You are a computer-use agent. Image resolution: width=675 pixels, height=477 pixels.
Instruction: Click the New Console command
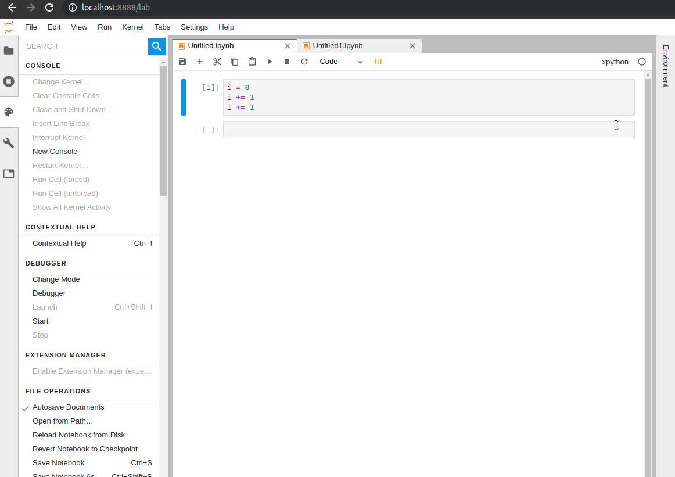[55, 151]
